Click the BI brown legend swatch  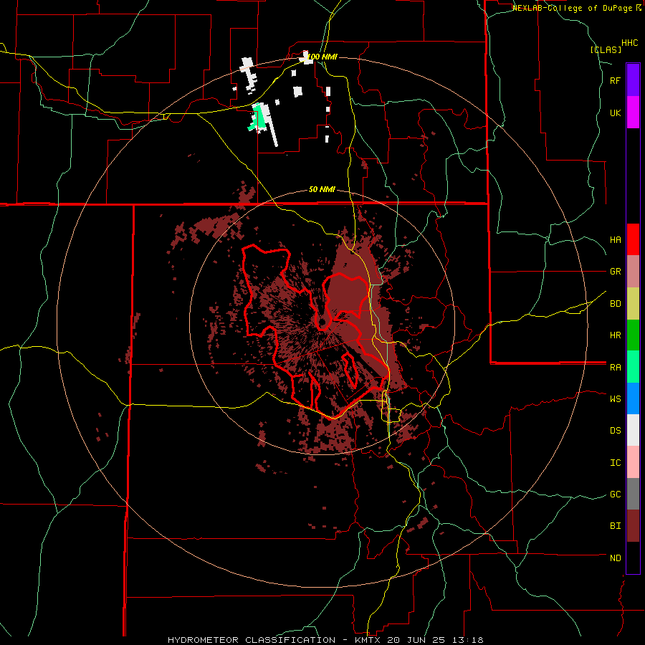633,526
